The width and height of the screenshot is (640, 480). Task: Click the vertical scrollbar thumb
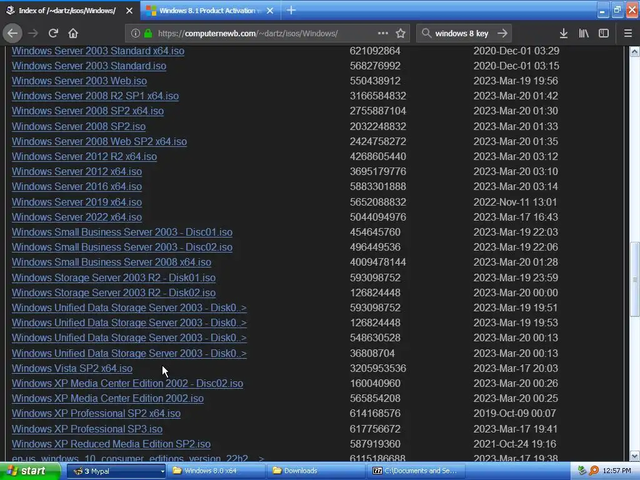pyautogui.click(x=635, y=279)
